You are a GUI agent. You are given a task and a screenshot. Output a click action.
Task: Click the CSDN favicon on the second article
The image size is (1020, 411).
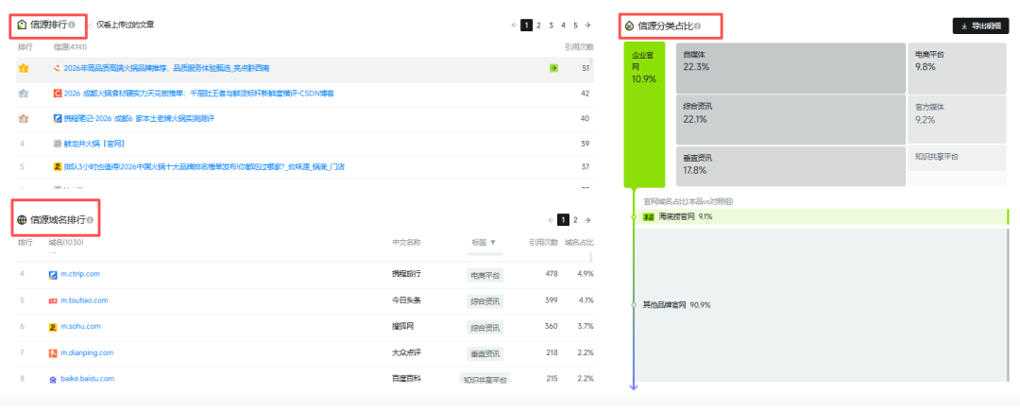[x=58, y=93]
